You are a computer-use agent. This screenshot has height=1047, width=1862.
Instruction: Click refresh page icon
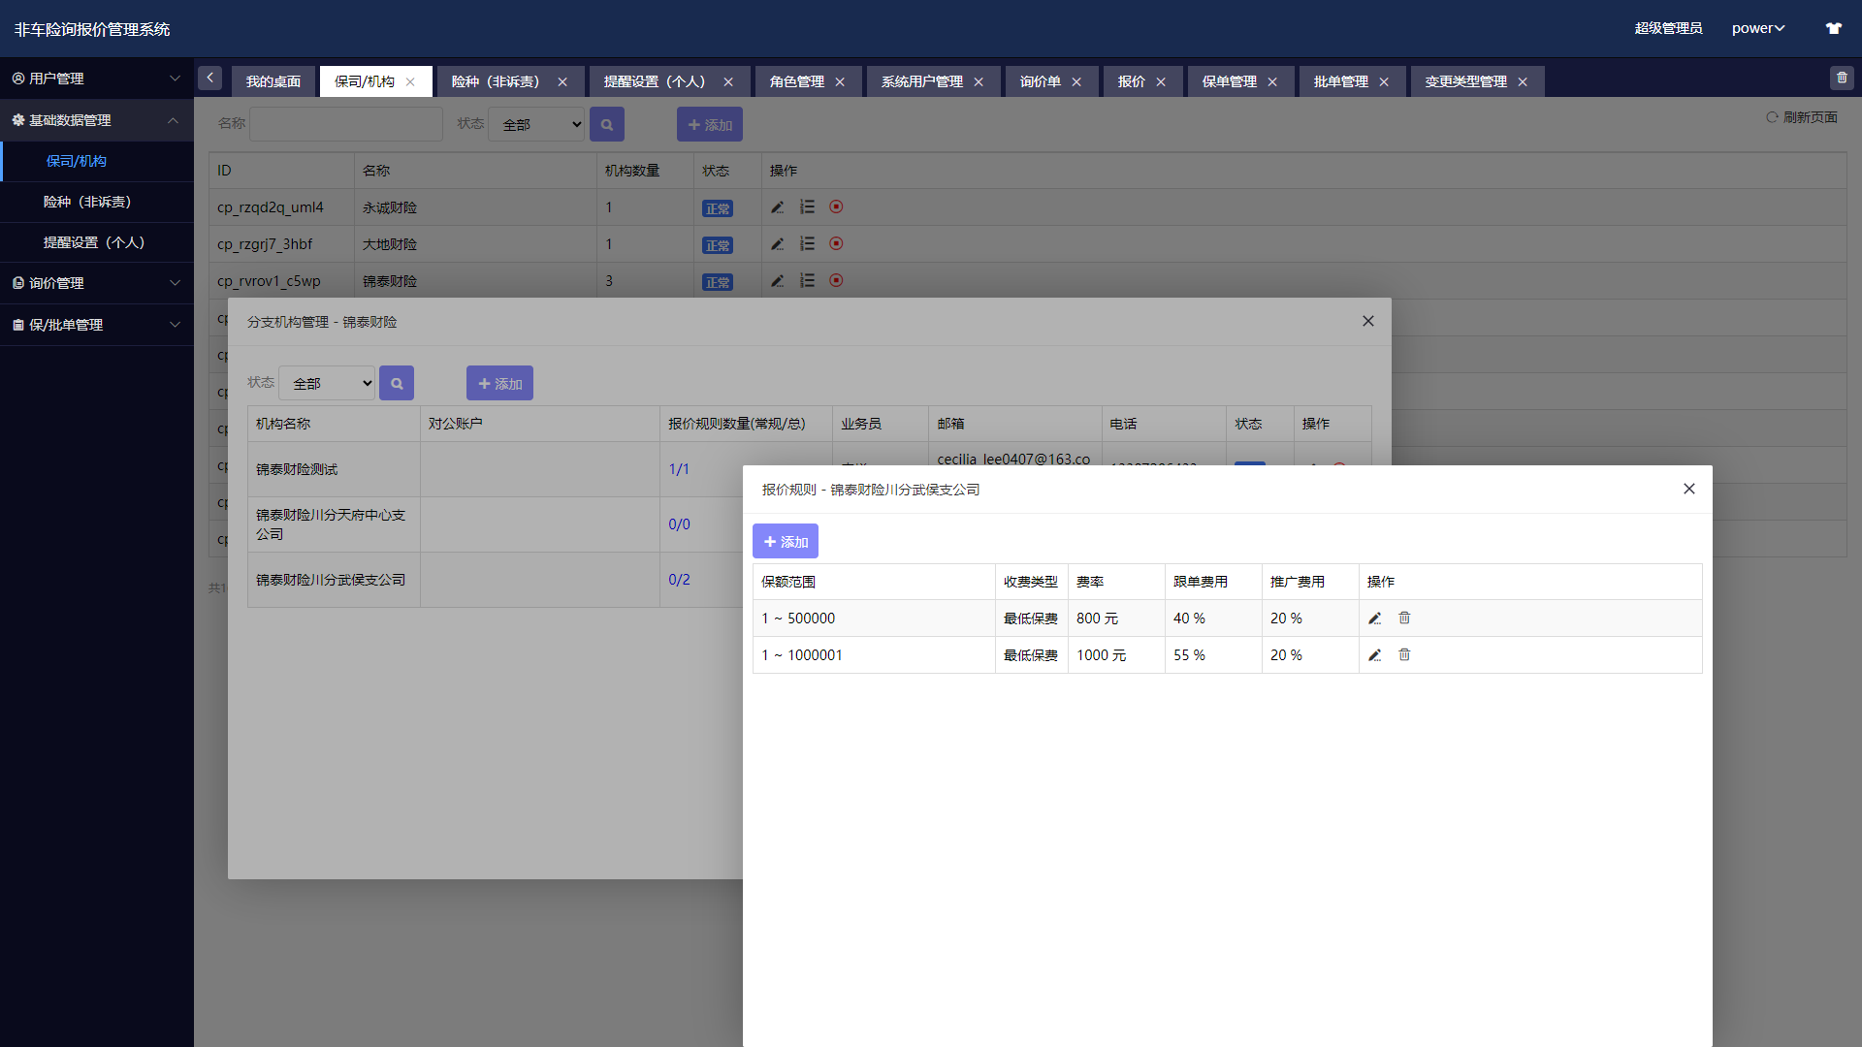(1772, 117)
